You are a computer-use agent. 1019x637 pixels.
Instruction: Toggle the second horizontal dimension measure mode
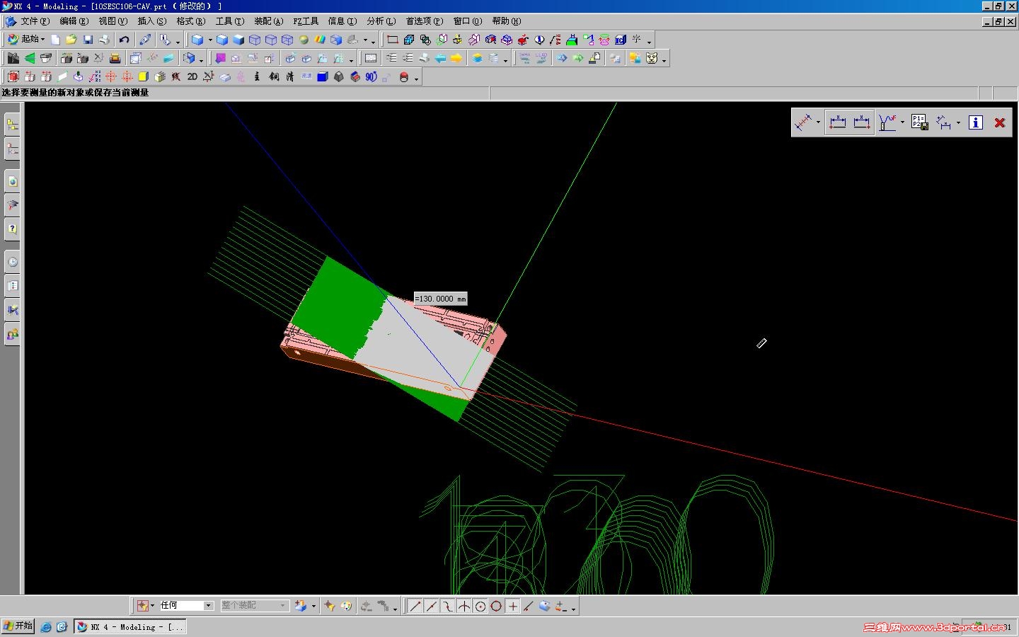pos(862,122)
